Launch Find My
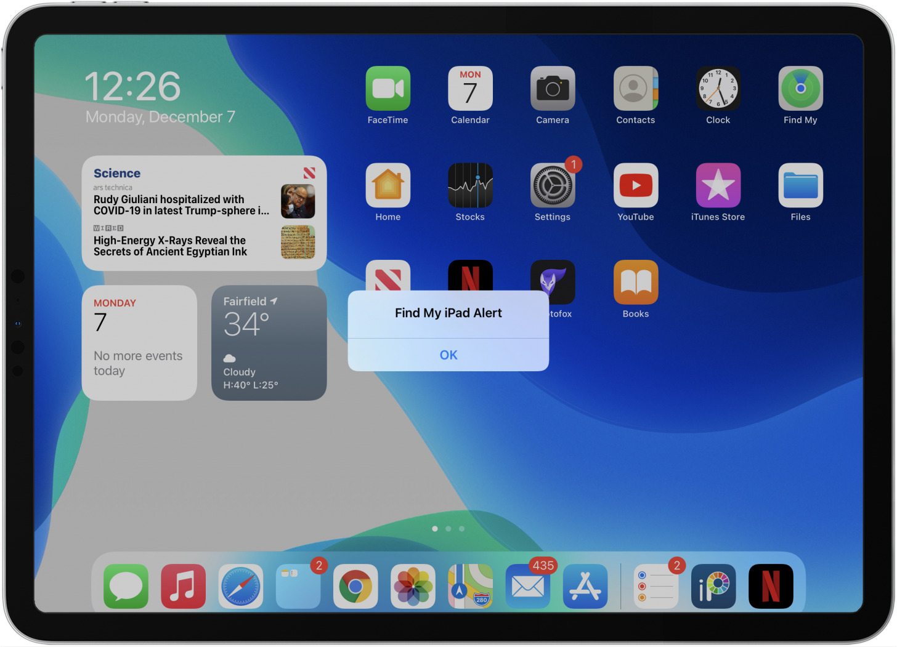The height and width of the screenshot is (647, 897). tap(800, 89)
